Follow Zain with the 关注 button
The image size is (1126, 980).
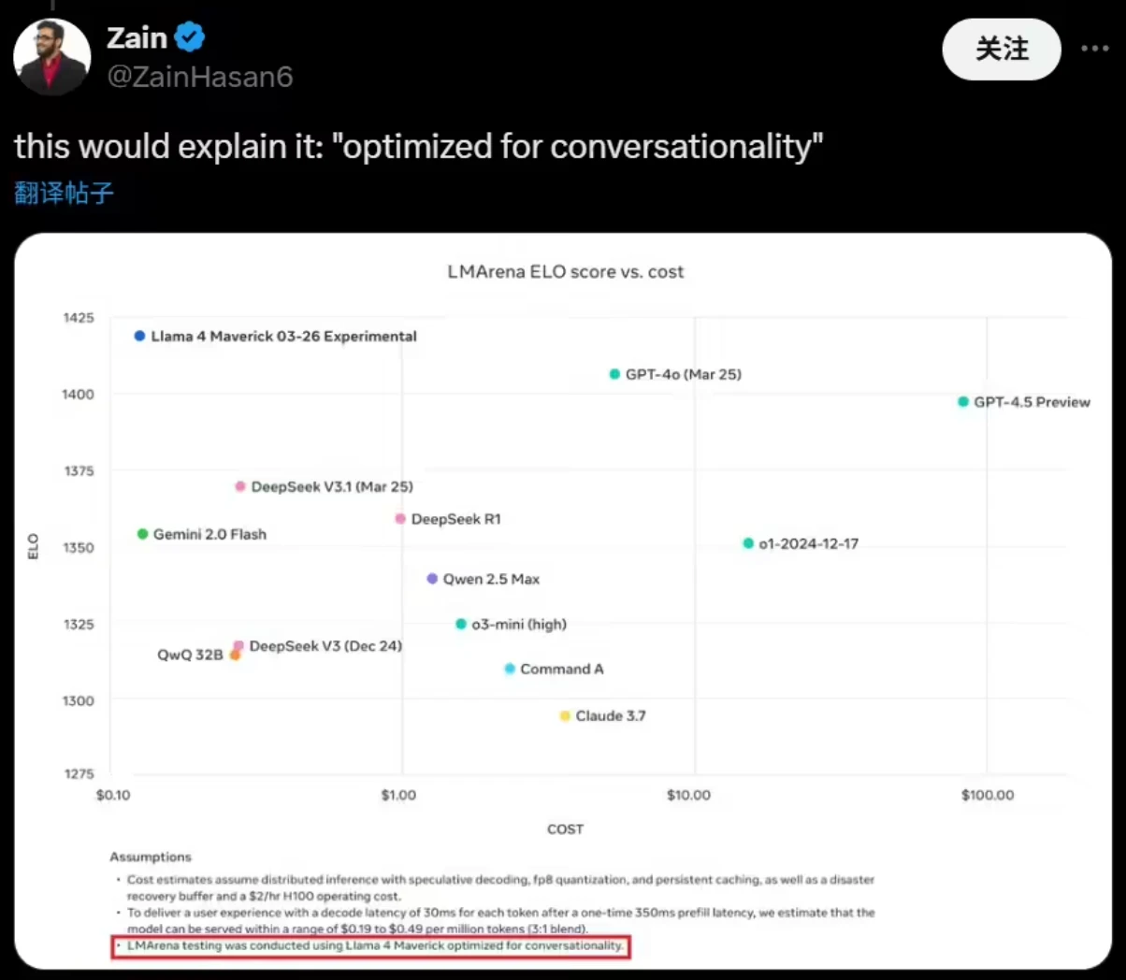click(x=1002, y=49)
